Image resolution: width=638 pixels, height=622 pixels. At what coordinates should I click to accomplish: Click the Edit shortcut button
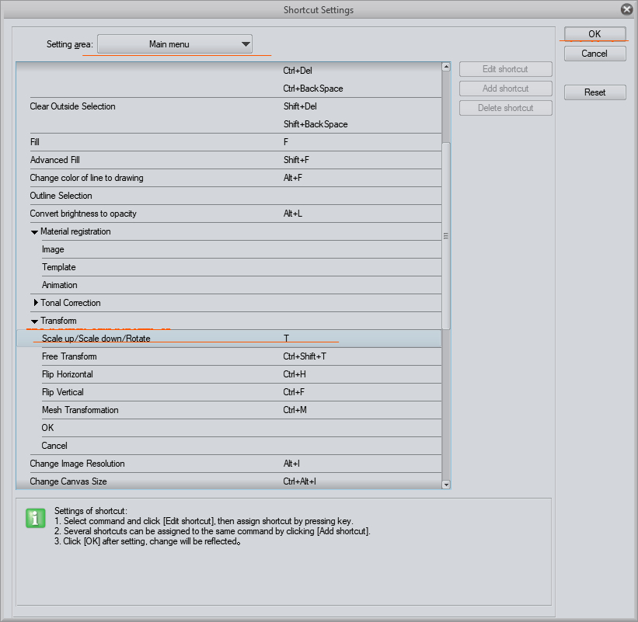(x=505, y=69)
